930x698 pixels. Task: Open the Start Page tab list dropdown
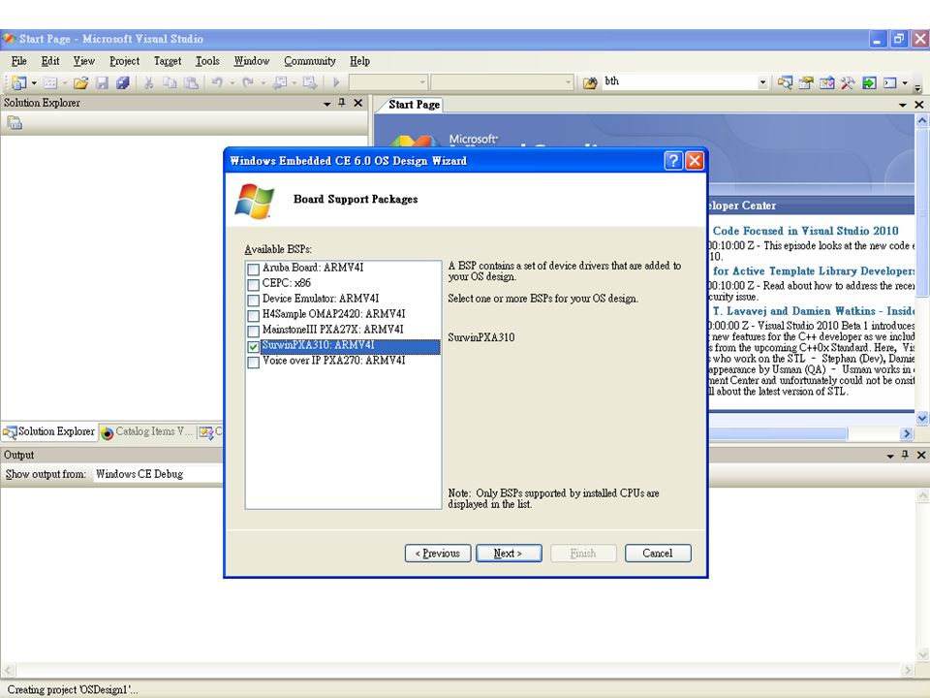pyautogui.click(x=903, y=105)
